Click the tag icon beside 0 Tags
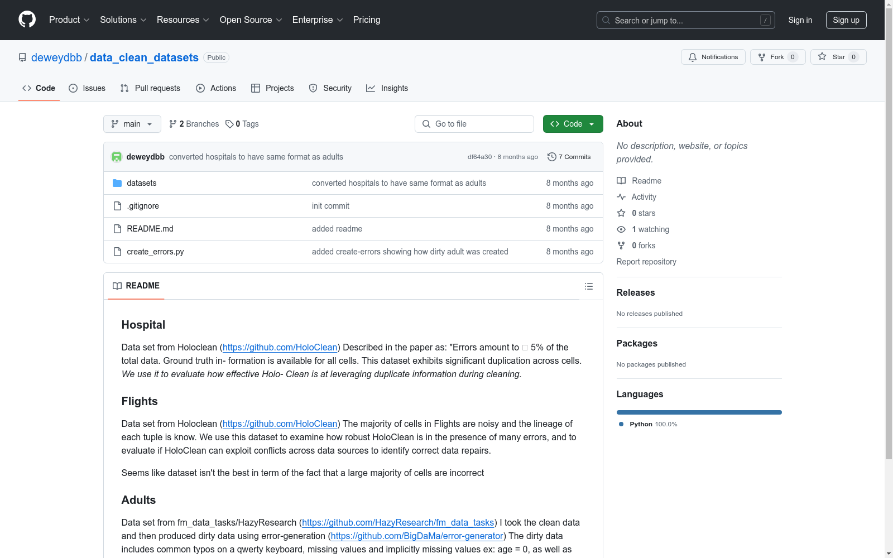The height and width of the screenshot is (558, 893). coord(229,124)
